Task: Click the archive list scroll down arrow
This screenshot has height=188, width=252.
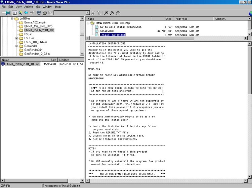Action: (249, 34)
